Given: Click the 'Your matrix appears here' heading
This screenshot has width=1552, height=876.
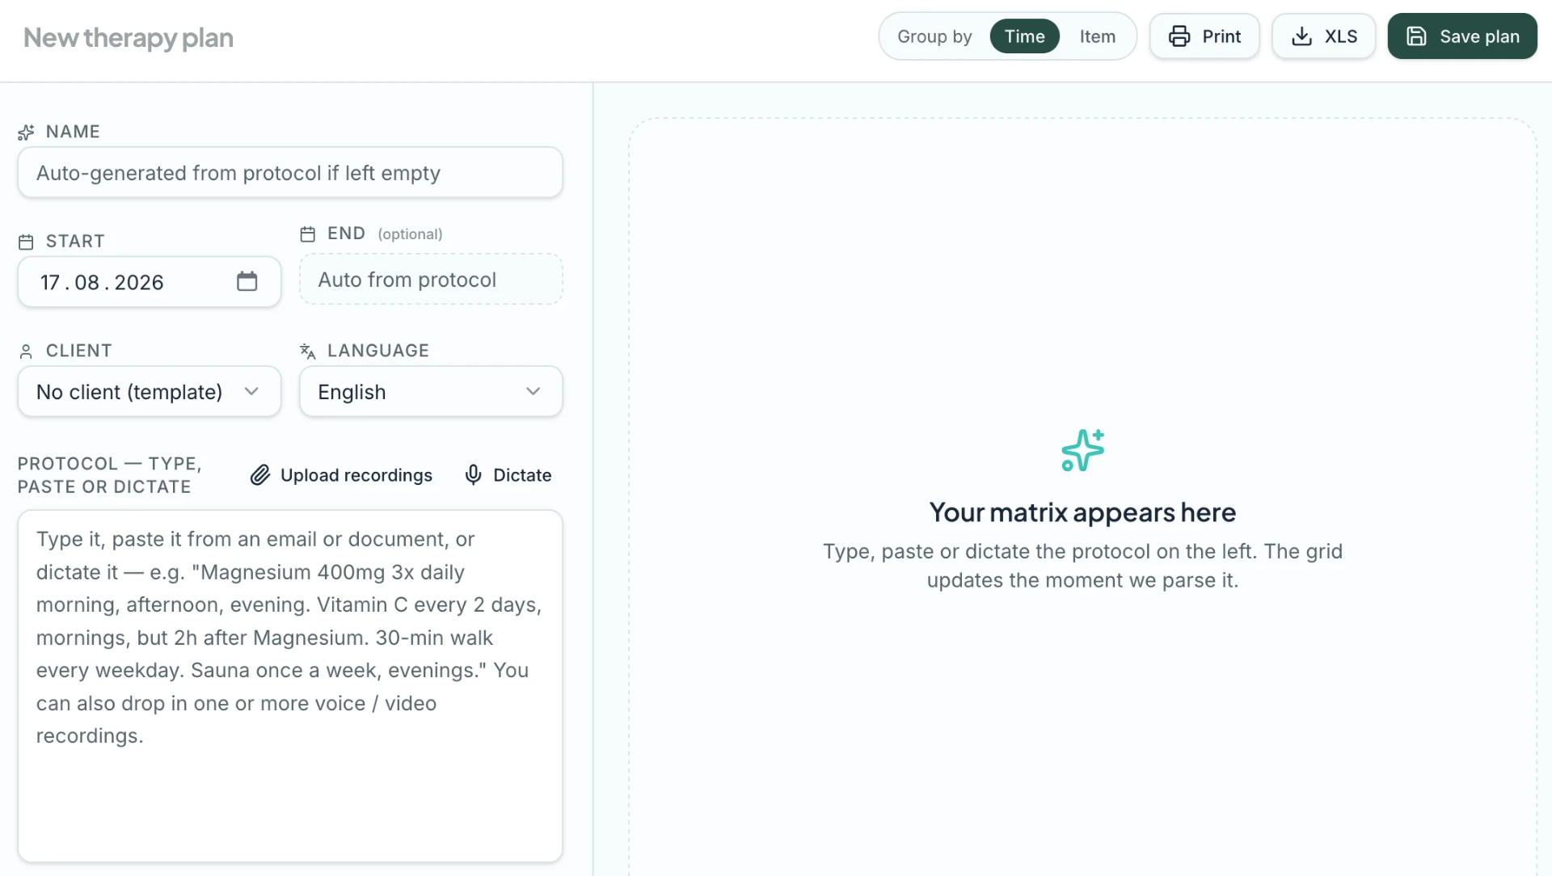Looking at the screenshot, I should coord(1082,512).
